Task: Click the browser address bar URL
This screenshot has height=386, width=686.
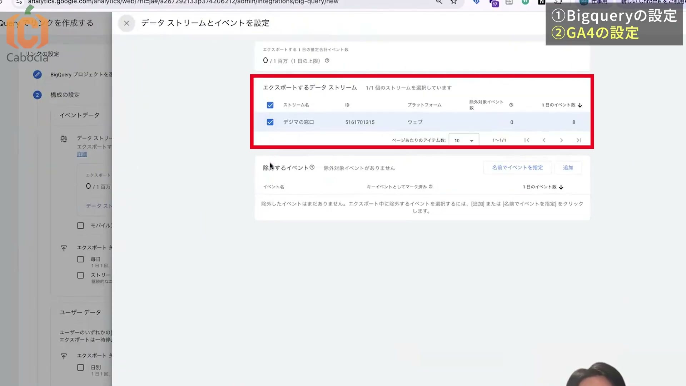Action: tap(183, 2)
